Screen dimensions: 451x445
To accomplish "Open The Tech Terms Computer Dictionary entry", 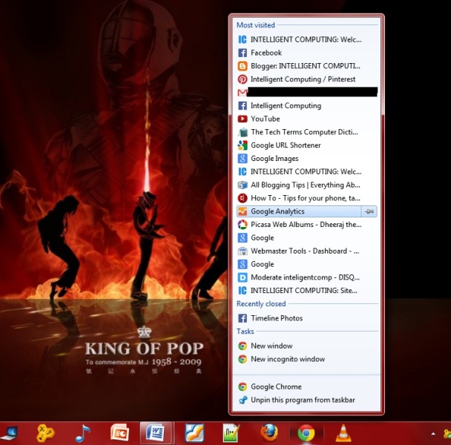I will pyautogui.click(x=307, y=132).
